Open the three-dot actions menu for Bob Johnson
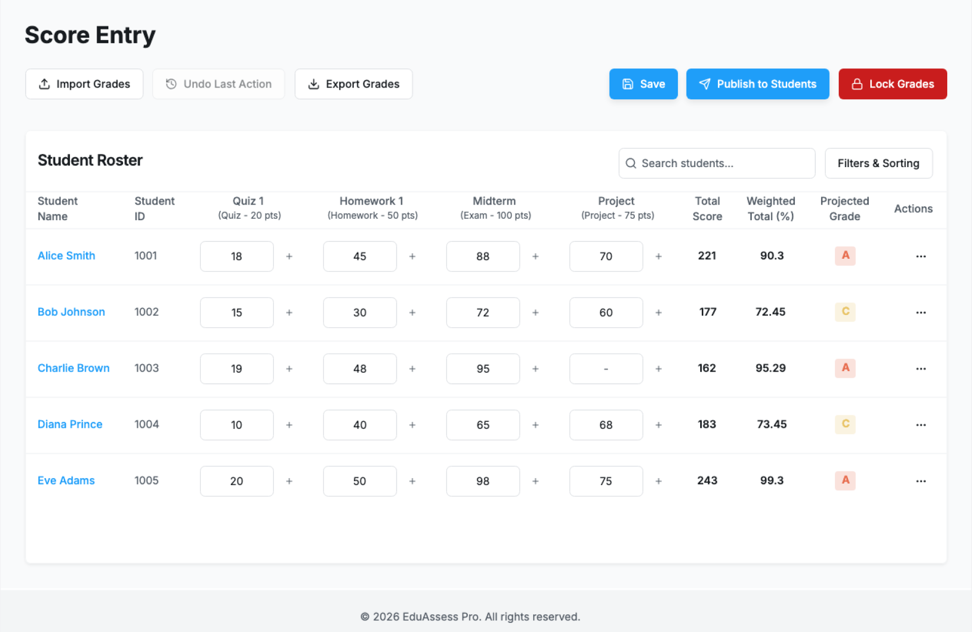The width and height of the screenshot is (972, 632). tap(920, 312)
